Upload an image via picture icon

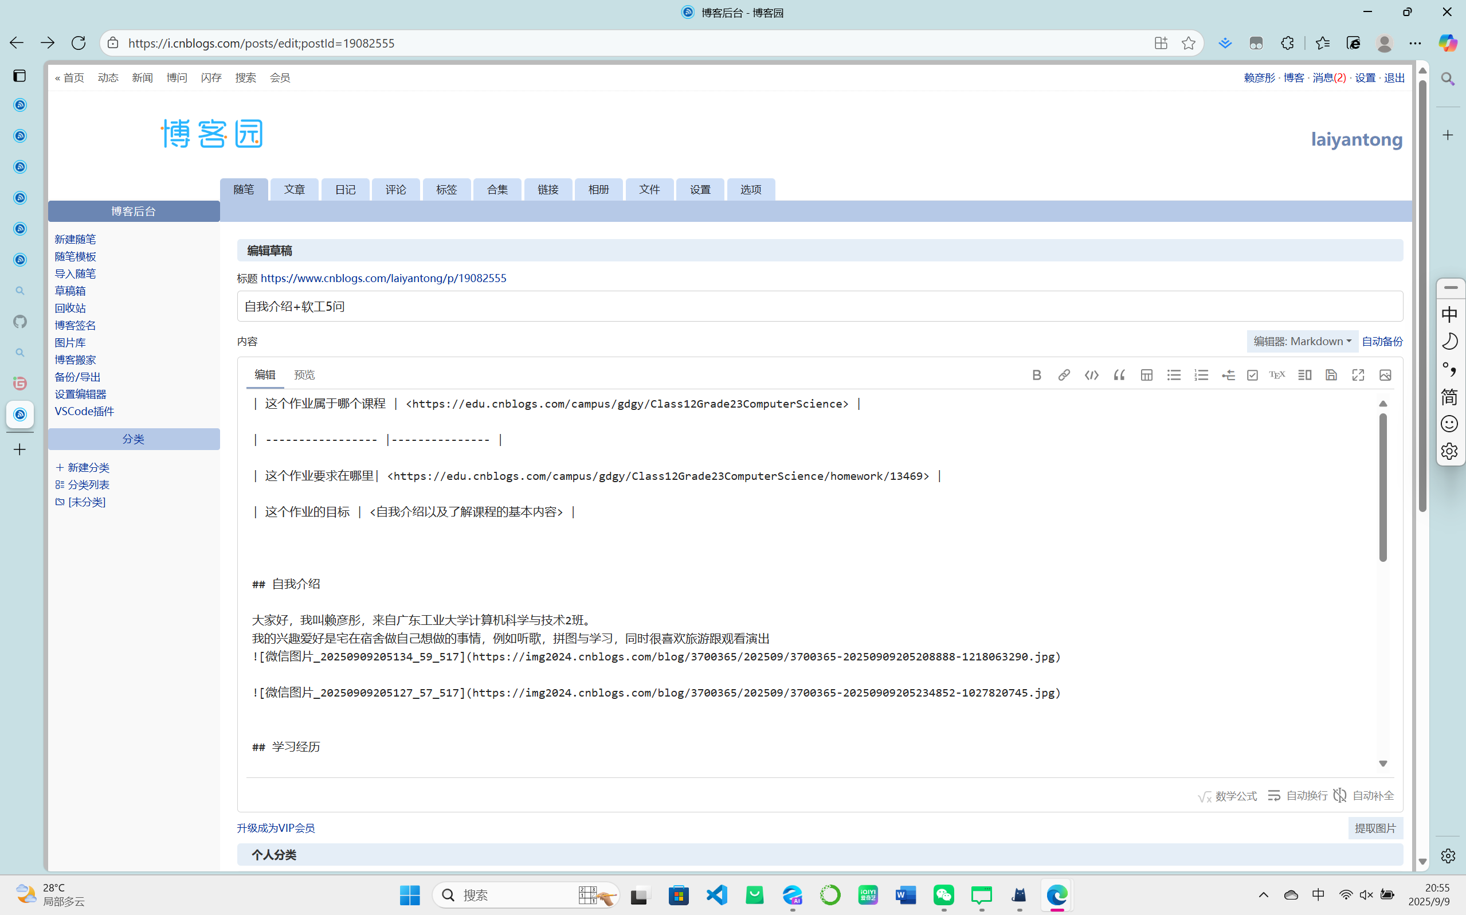point(1385,375)
